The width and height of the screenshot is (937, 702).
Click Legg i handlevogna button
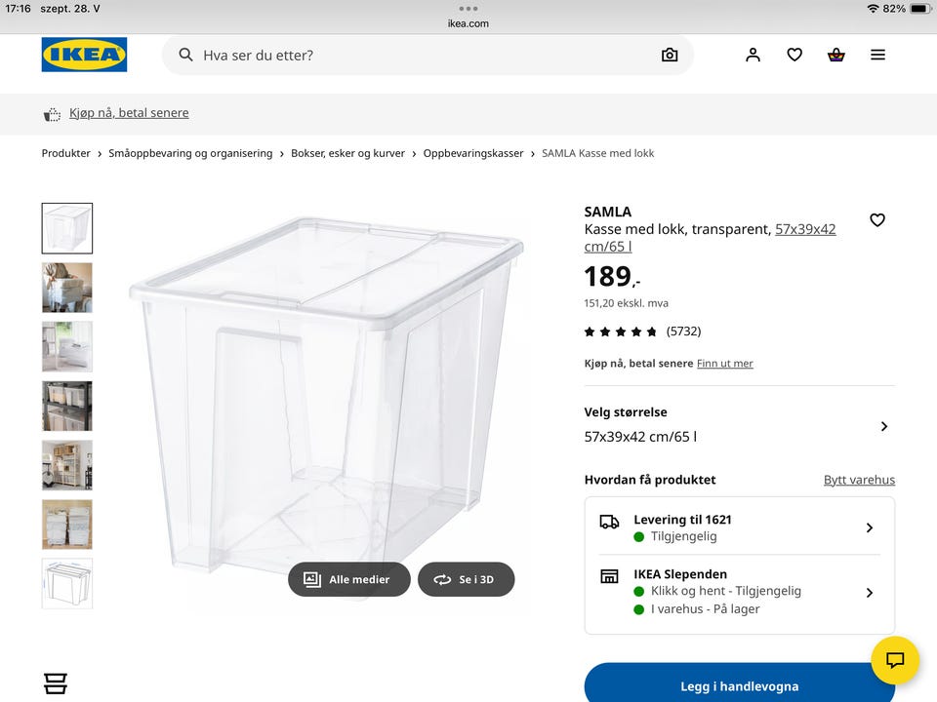(739, 685)
